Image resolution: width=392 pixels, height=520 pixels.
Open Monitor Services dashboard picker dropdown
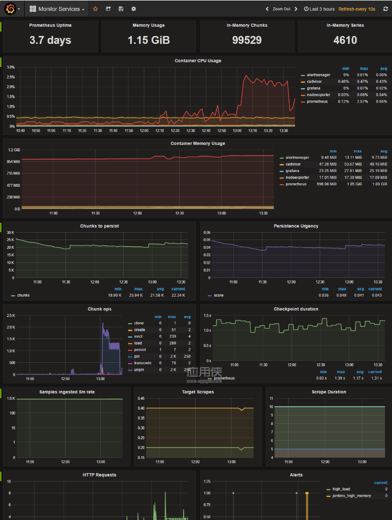[57, 9]
